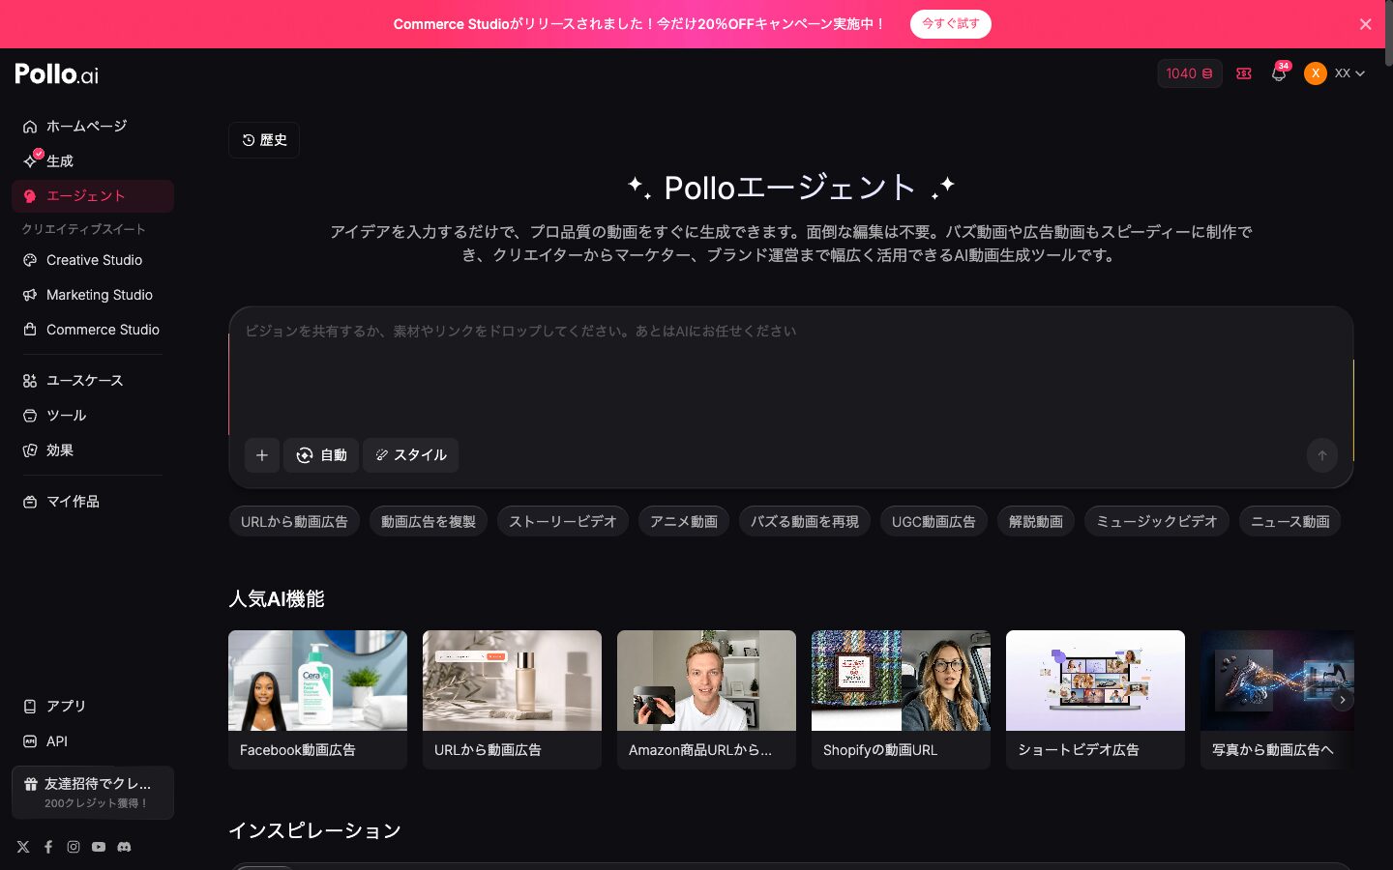The image size is (1393, 870).
Task: Expand the XX account dropdown
Action: pyautogui.click(x=1349, y=73)
